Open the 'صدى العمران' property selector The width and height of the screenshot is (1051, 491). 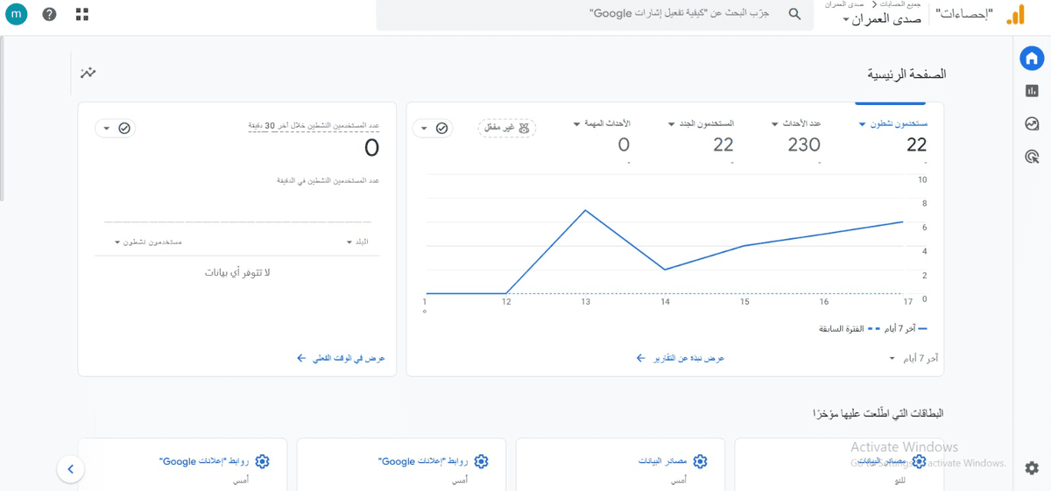click(885, 18)
